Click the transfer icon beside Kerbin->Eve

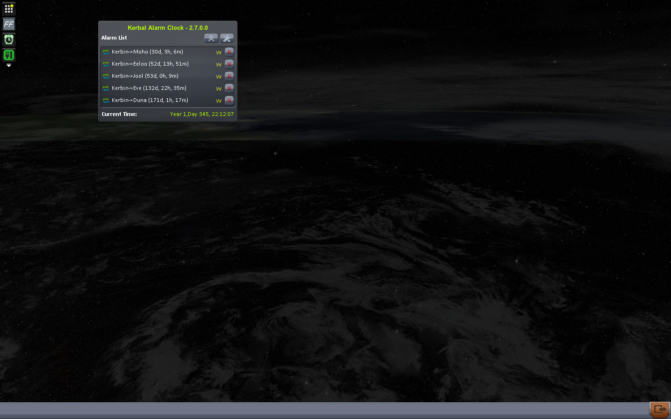106,88
